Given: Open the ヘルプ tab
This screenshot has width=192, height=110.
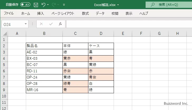Looking at the screenshot, I should 144,13.
